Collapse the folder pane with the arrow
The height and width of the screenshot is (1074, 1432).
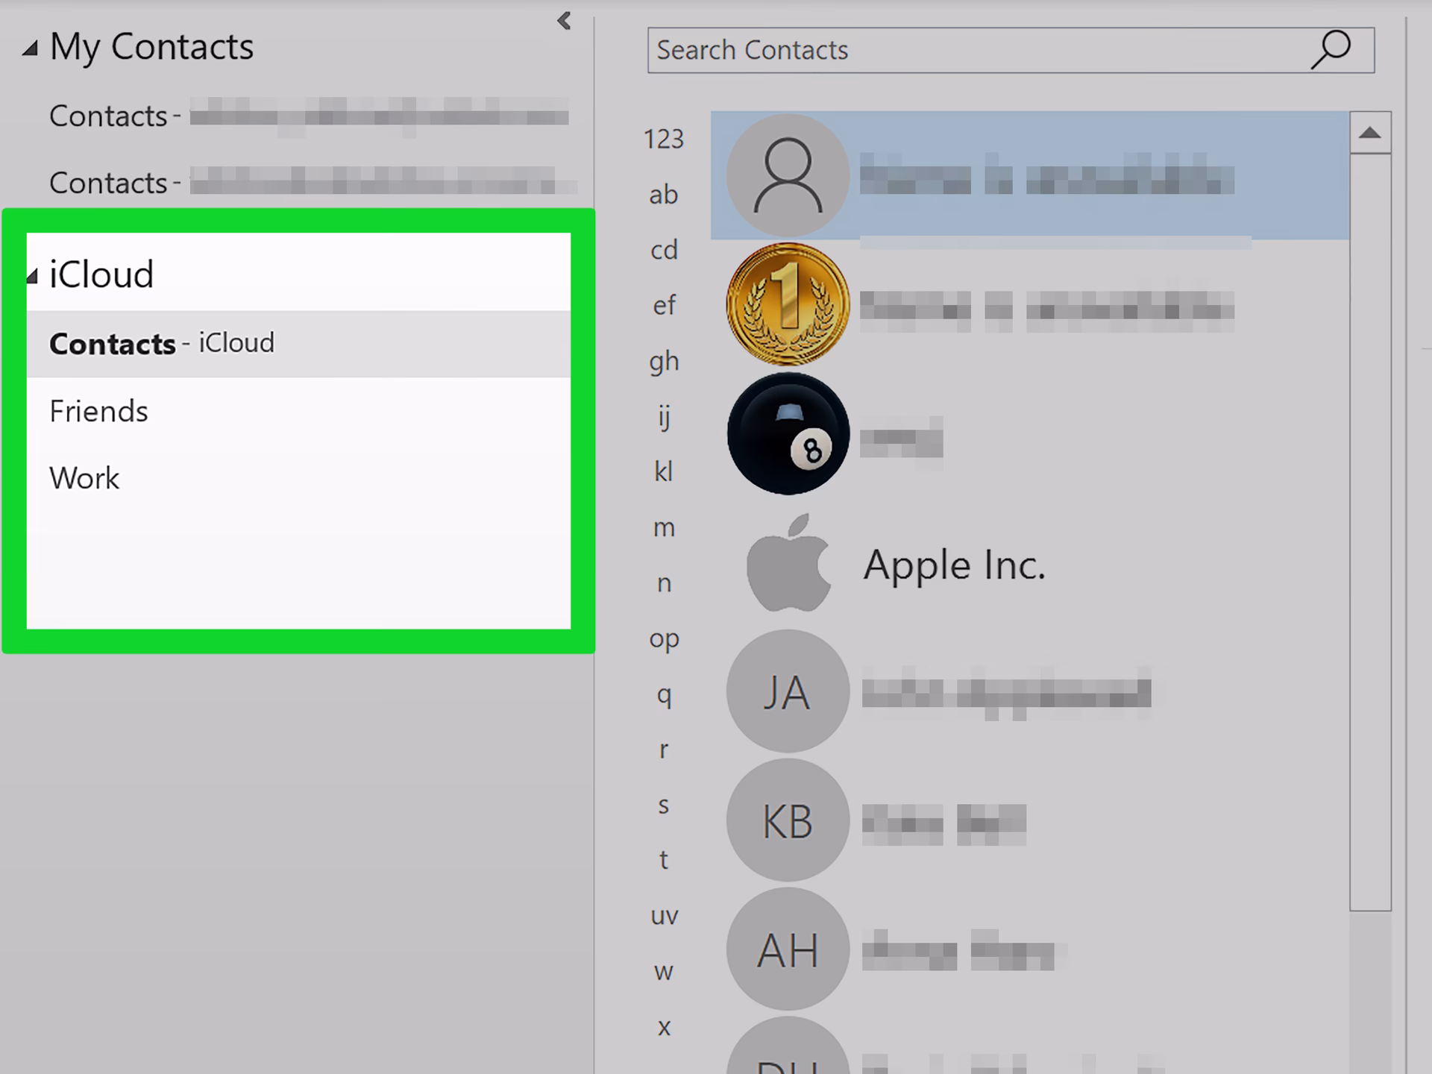click(564, 21)
